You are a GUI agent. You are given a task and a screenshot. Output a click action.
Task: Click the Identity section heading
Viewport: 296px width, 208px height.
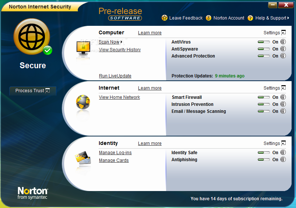click(x=108, y=143)
